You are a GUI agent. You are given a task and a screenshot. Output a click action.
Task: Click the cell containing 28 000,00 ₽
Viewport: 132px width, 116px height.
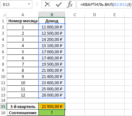(52, 95)
